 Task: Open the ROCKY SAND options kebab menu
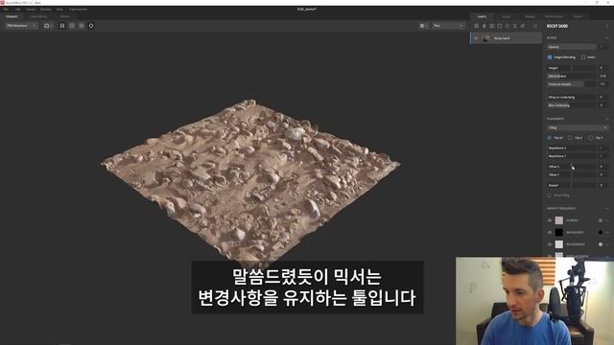pos(607,26)
